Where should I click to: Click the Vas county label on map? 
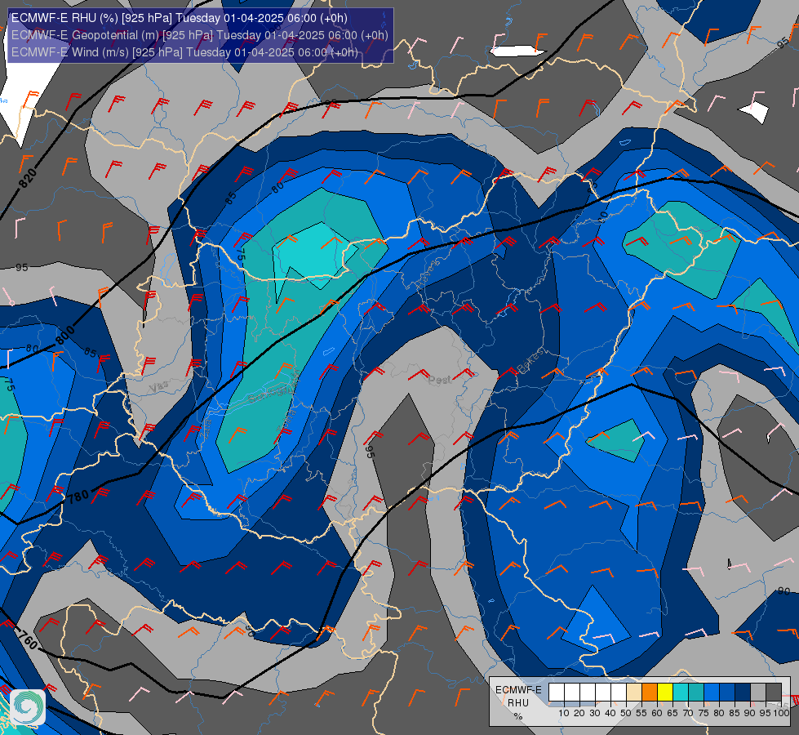tap(158, 388)
